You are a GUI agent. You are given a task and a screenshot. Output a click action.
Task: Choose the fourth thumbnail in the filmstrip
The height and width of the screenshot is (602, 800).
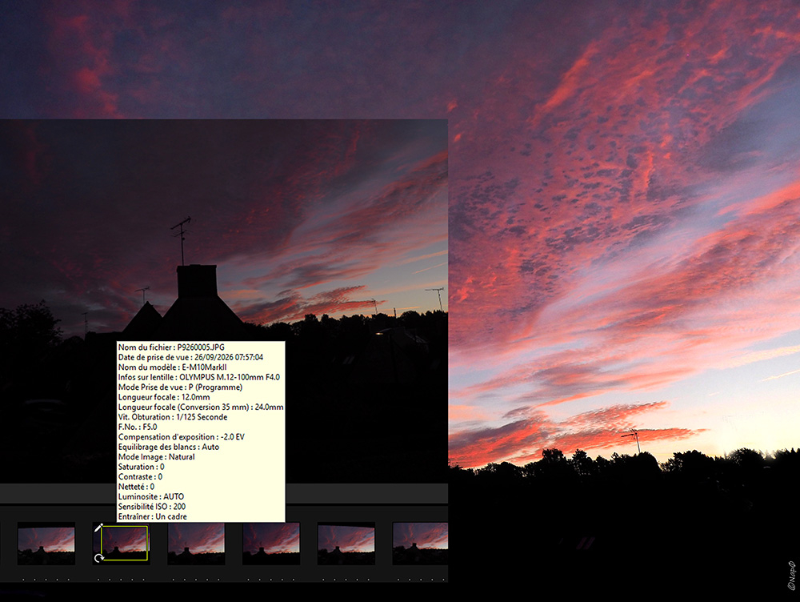[x=271, y=544]
